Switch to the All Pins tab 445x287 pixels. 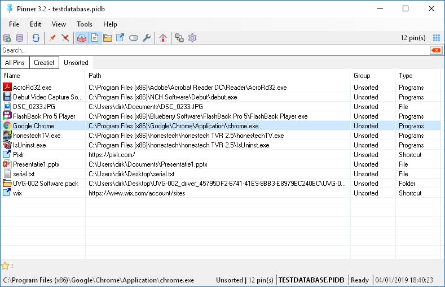15,63
